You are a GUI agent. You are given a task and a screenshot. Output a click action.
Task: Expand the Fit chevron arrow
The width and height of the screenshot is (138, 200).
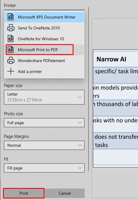(x=80, y=168)
